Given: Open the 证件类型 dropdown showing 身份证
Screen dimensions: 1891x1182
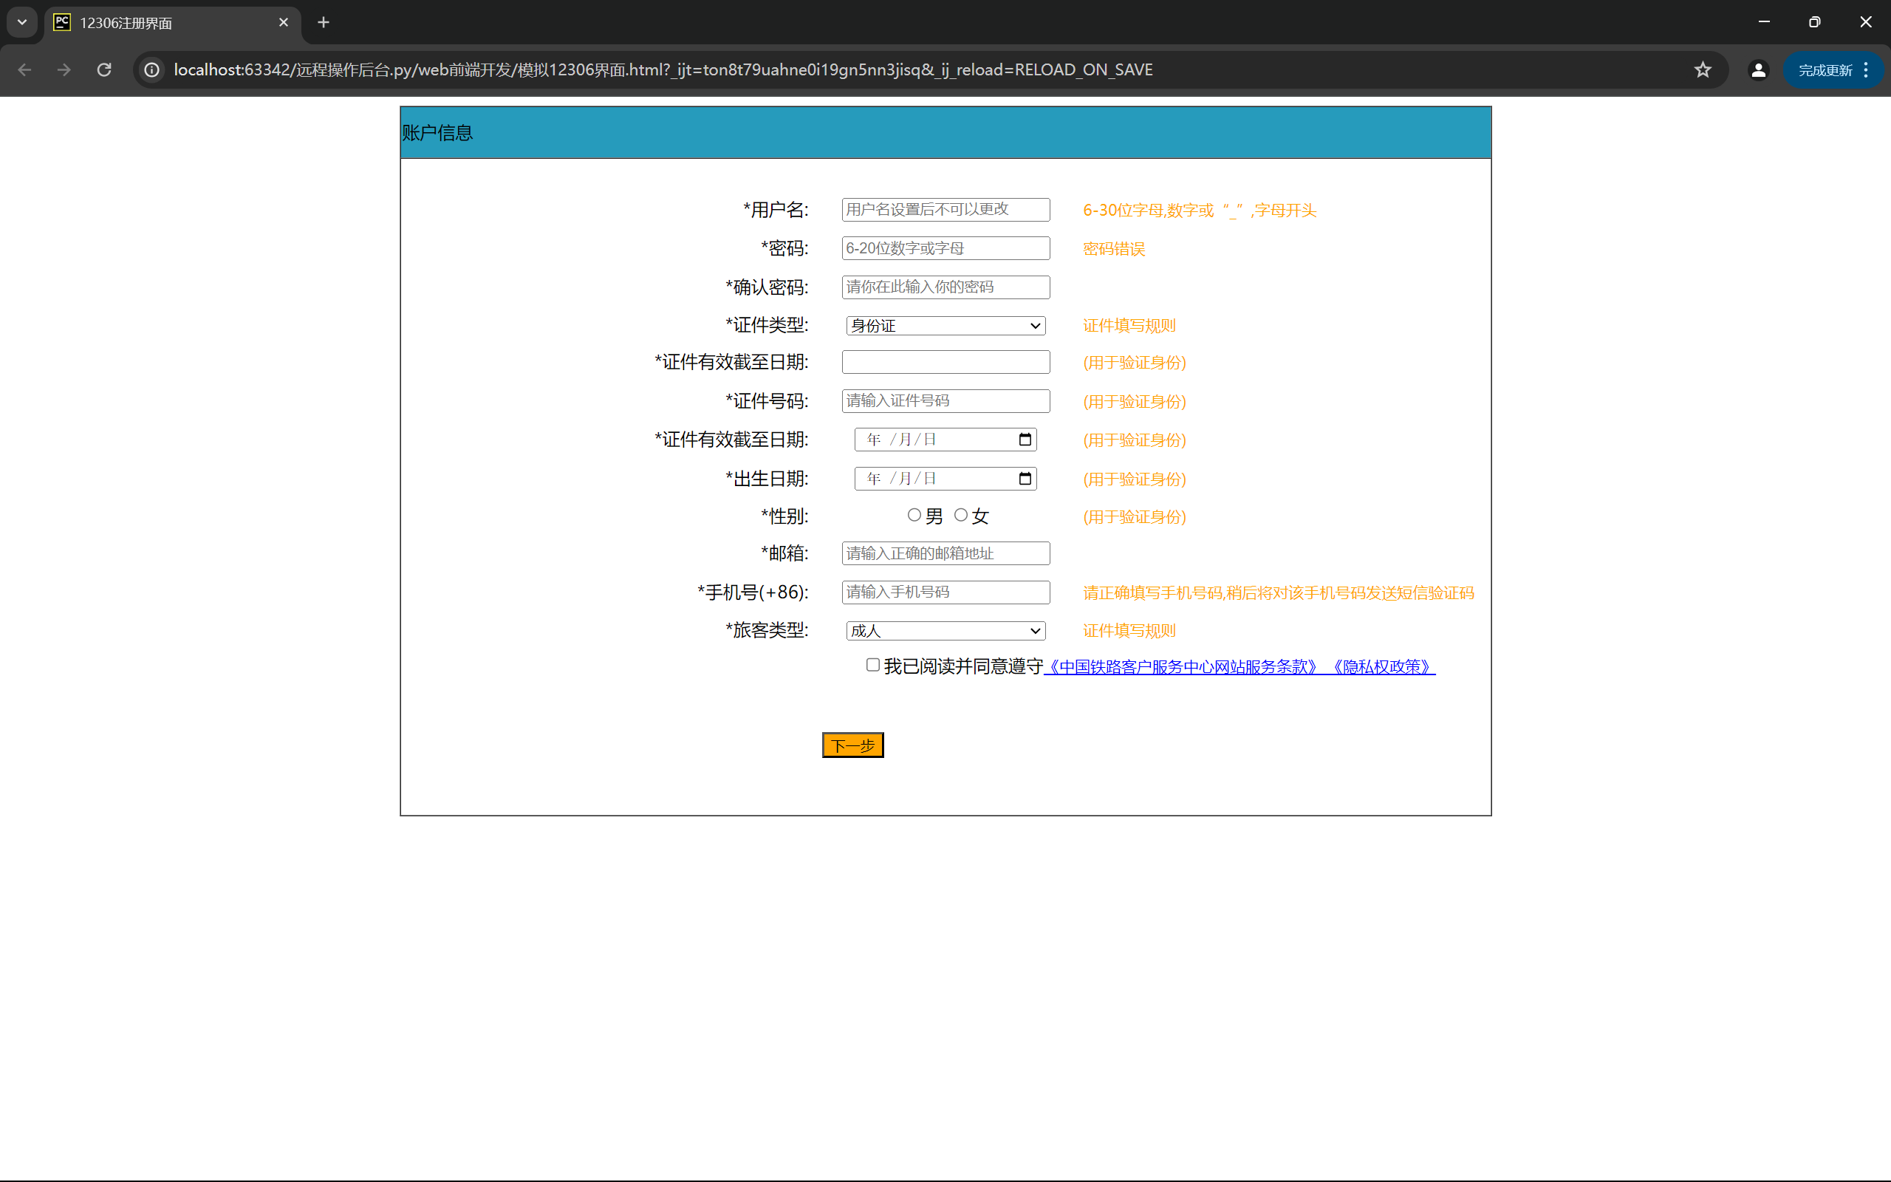Looking at the screenshot, I should tap(945, 325).
